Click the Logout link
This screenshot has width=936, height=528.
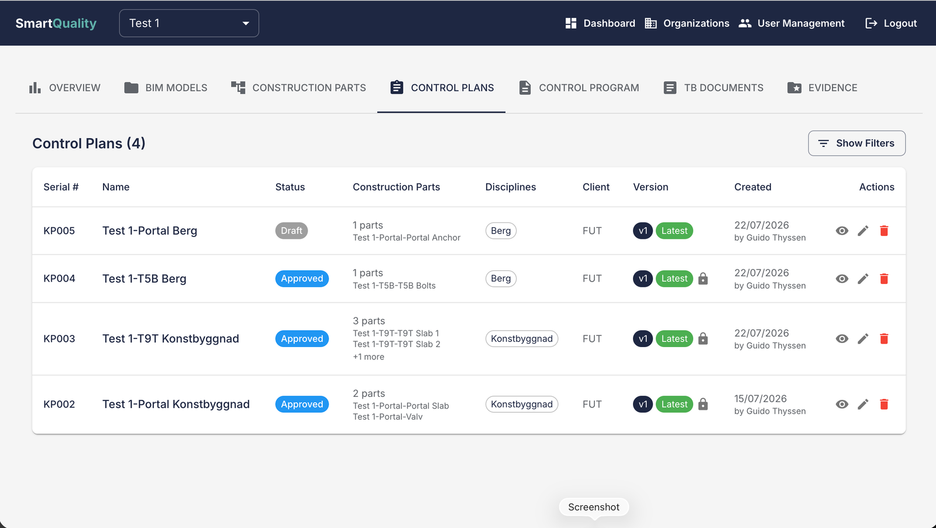point(891,23)
